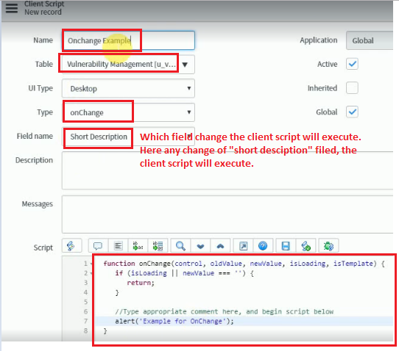Click the magnifier search icon in script toolbar

(180, 246)
